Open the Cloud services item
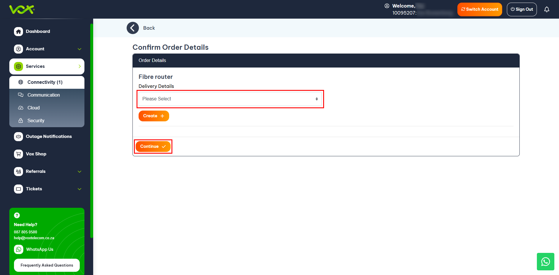Image resolution: width=559 pixels, height=275 pixels. [33, 108]
